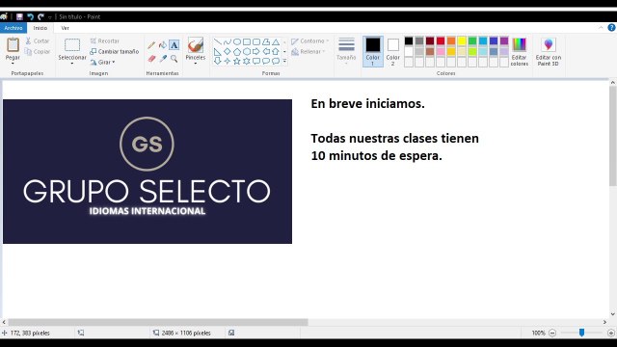Choose the Triangle shape
Viewport: 617px width, 347px height.
point(276,41)
